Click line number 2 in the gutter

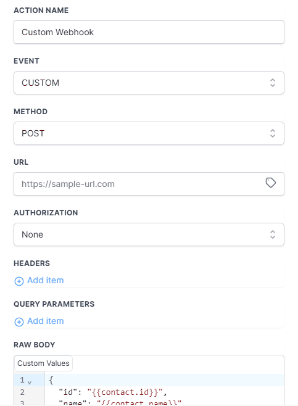point(22,392)
